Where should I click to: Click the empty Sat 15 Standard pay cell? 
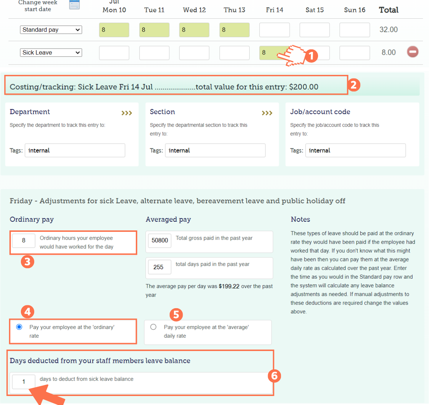click(x=314, y=30)
